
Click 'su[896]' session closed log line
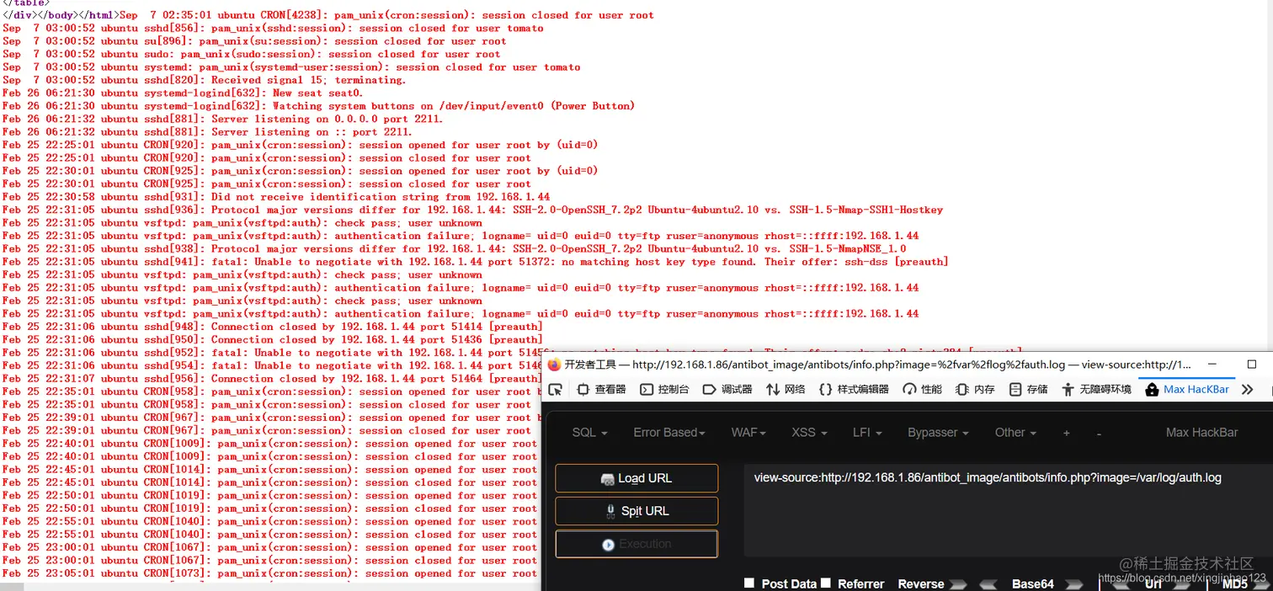pyautogui.click(x=254, y=40)
